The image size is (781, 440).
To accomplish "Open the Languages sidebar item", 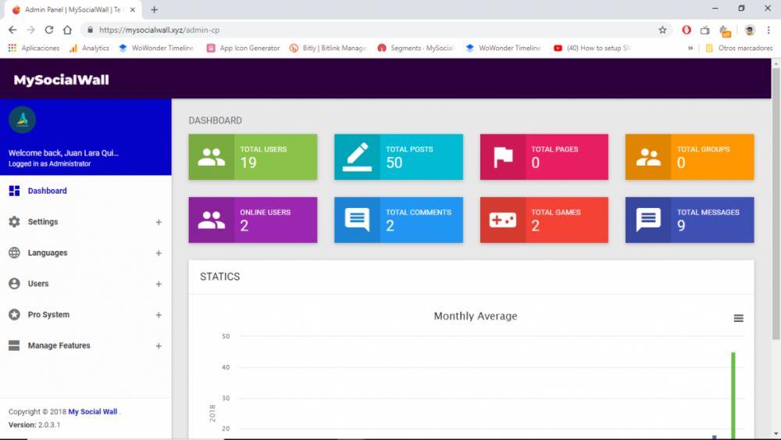I will coord(86,252).
